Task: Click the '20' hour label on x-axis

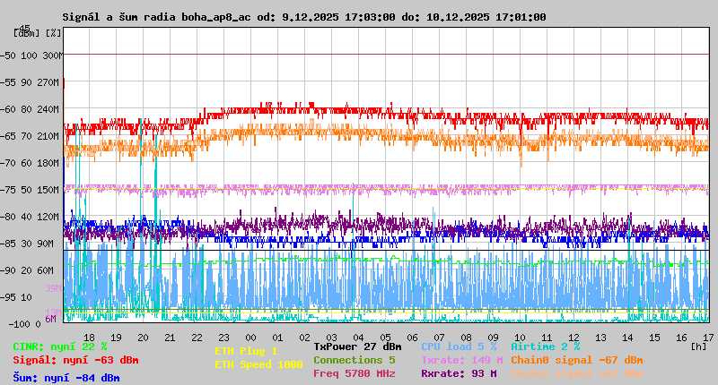Action: pyautogui.click(x=143, y=338)
